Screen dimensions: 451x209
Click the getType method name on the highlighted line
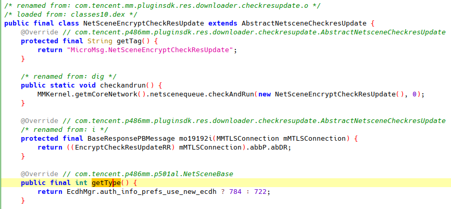tap(106, 183)
